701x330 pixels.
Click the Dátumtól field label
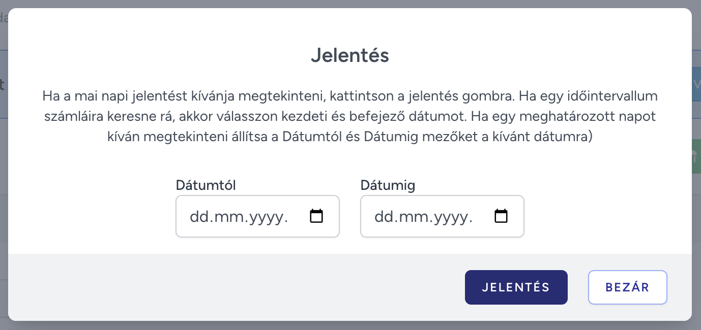click(x=206, y=185)
